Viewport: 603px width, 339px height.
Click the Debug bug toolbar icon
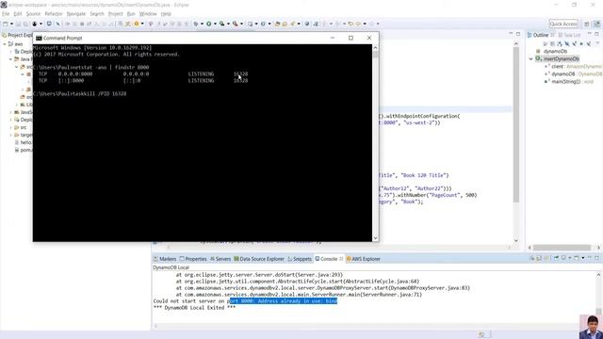[196, 24]
